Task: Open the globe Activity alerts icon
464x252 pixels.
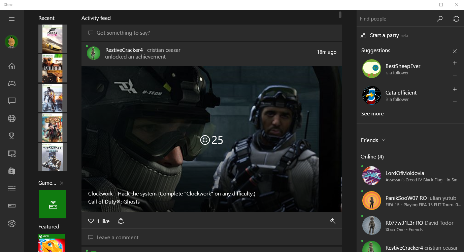Action: (12, 118)
